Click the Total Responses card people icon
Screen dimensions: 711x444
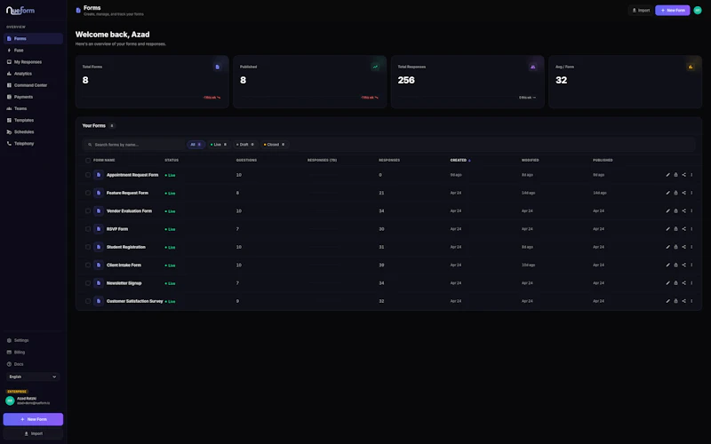[x=532, y=67]
